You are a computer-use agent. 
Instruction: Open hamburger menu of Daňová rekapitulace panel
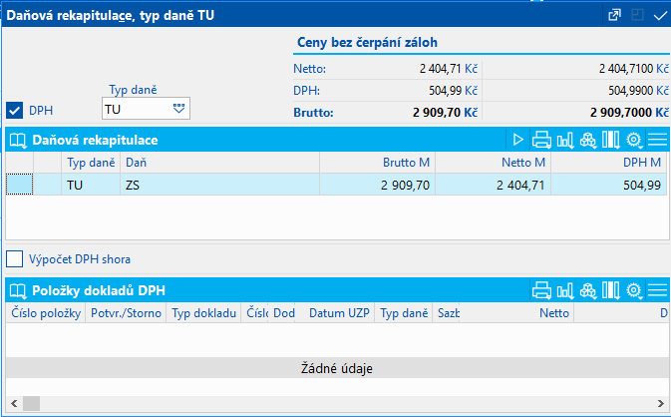[657, 140]
